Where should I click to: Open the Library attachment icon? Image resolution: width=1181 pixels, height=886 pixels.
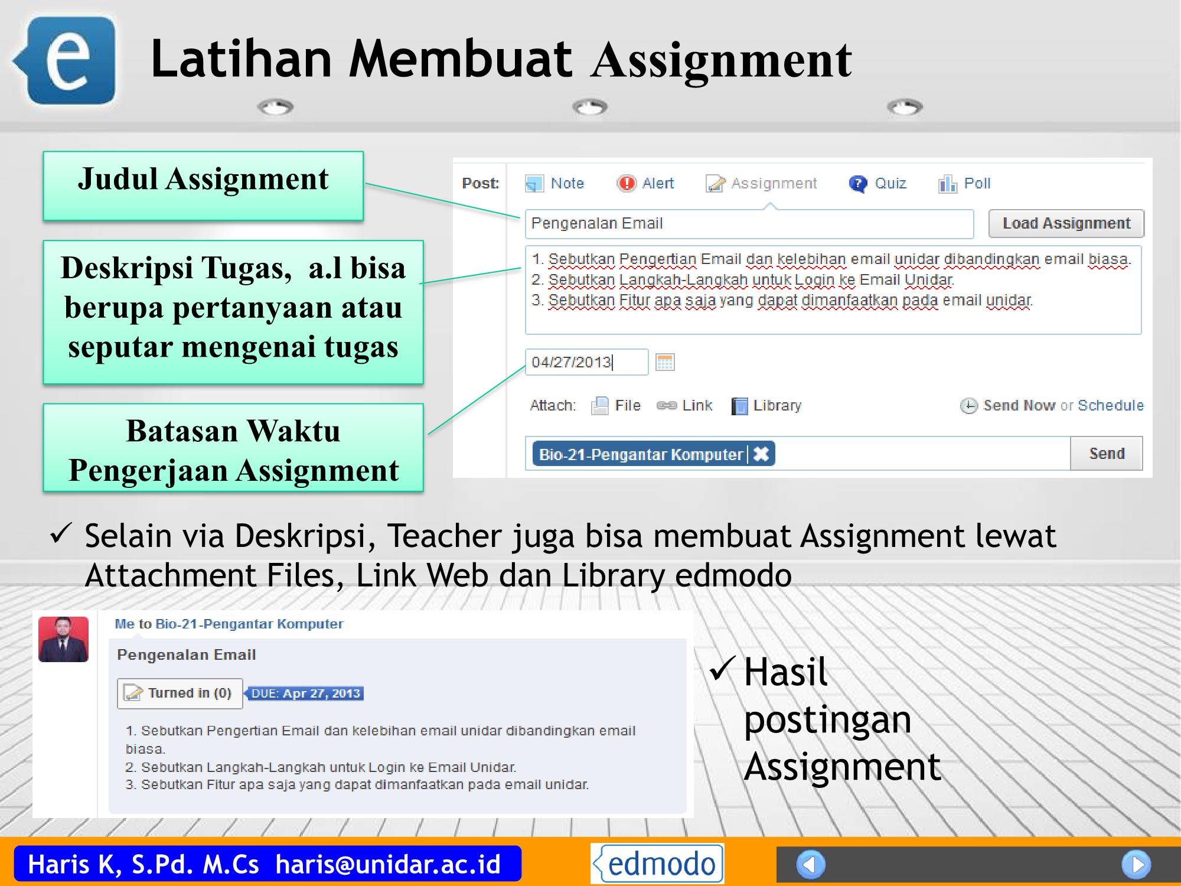[740, 405]
